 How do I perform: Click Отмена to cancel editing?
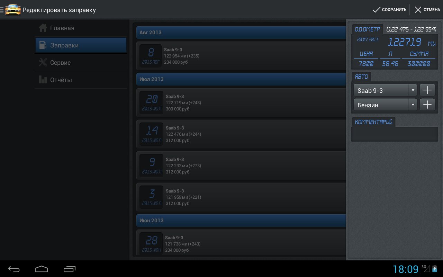point(427,10)
